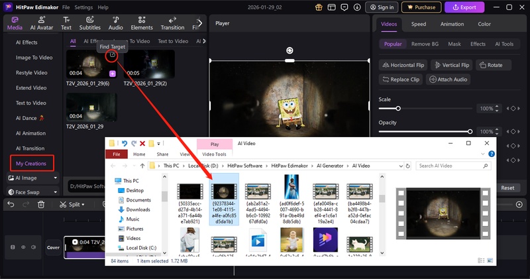This screenshot has width=530, height=279.
Task: Open the File menu in HitPaw Edimakor
Action: (66, 7)
